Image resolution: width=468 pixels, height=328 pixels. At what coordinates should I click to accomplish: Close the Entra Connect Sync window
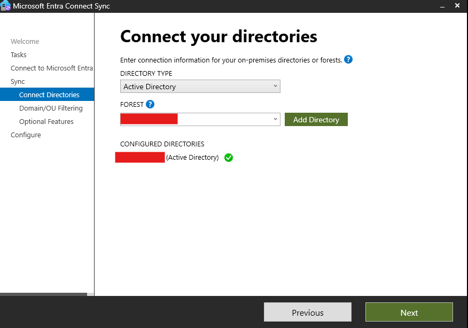pos(457,6)
